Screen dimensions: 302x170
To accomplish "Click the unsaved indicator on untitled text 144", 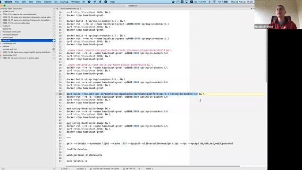I will point(53,49).
